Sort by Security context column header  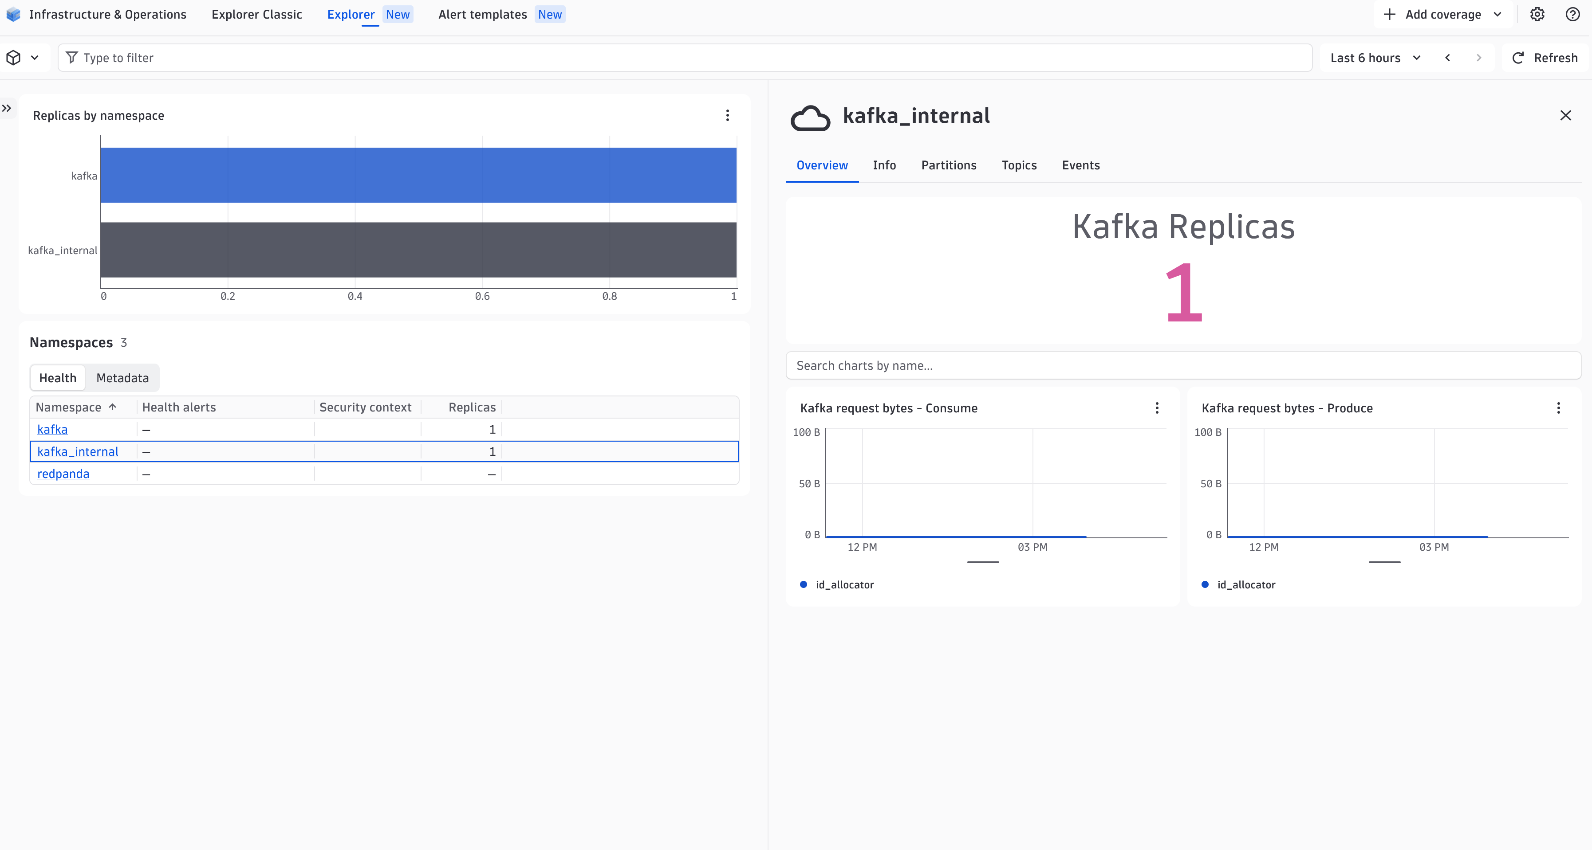(365, 407)
